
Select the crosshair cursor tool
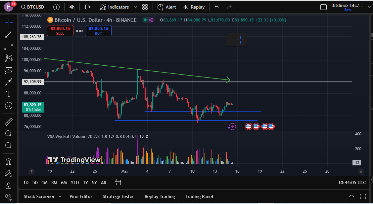9,22
